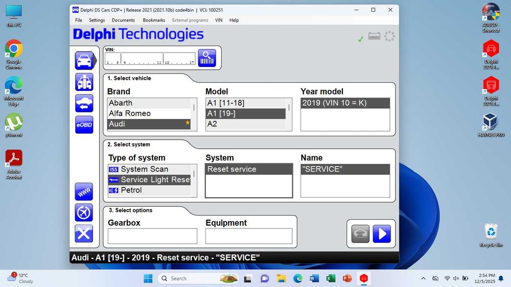Start VIN barcode search button
The height and width of the screenshot is (287, 511).
pos(207,58)
